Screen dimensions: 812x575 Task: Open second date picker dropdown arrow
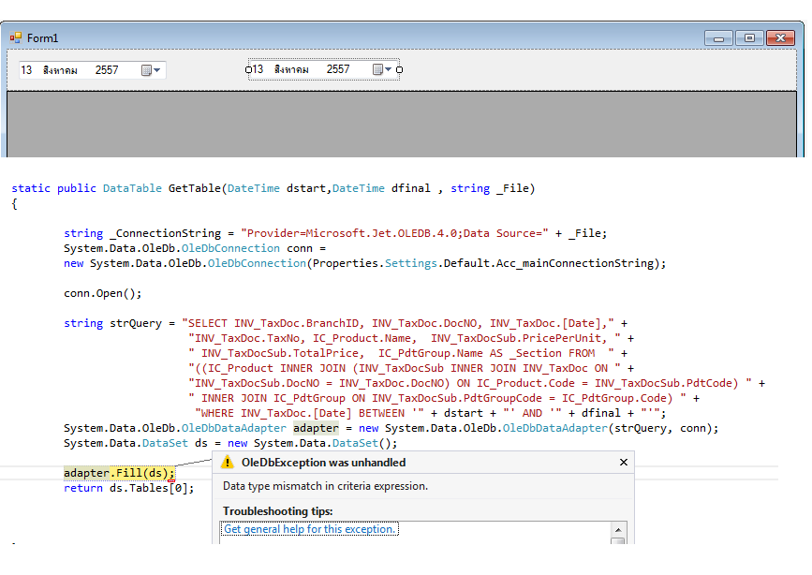(x=388, y=69)
